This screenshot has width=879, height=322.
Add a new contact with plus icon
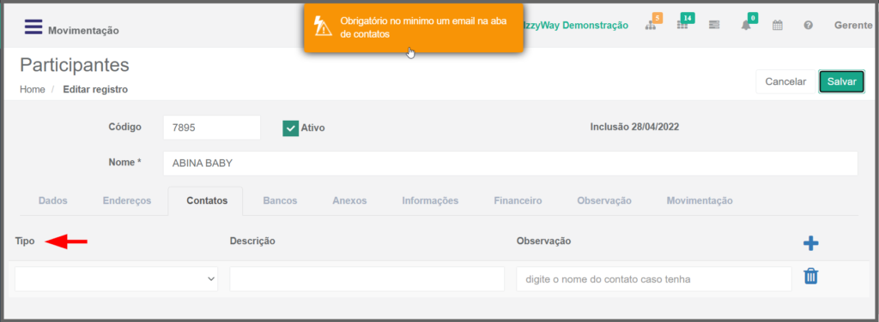click(x=810, y=243)
